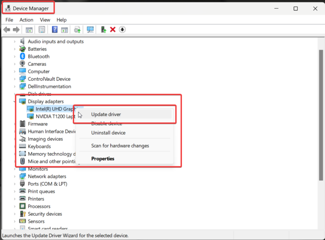Choose Update driver from context menu
Viewport: 325px width, 240px height.
[106, 114]
